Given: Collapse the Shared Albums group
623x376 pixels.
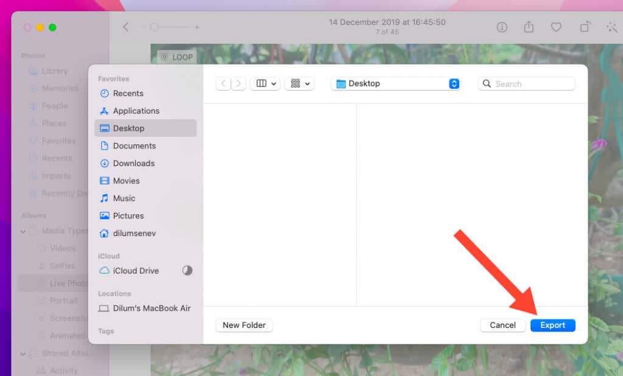Looking at the screenshot, I should pos(23,353).
